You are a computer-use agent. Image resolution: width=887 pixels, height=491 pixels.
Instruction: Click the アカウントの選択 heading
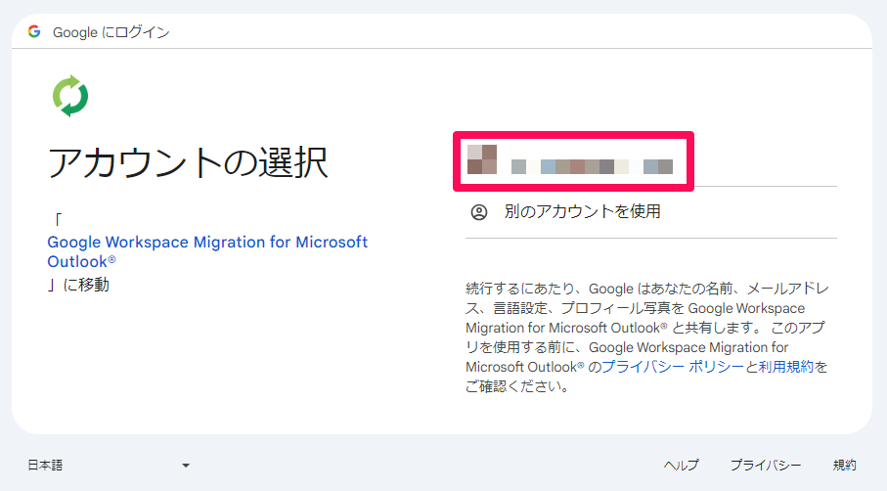[x=188, y=163]
